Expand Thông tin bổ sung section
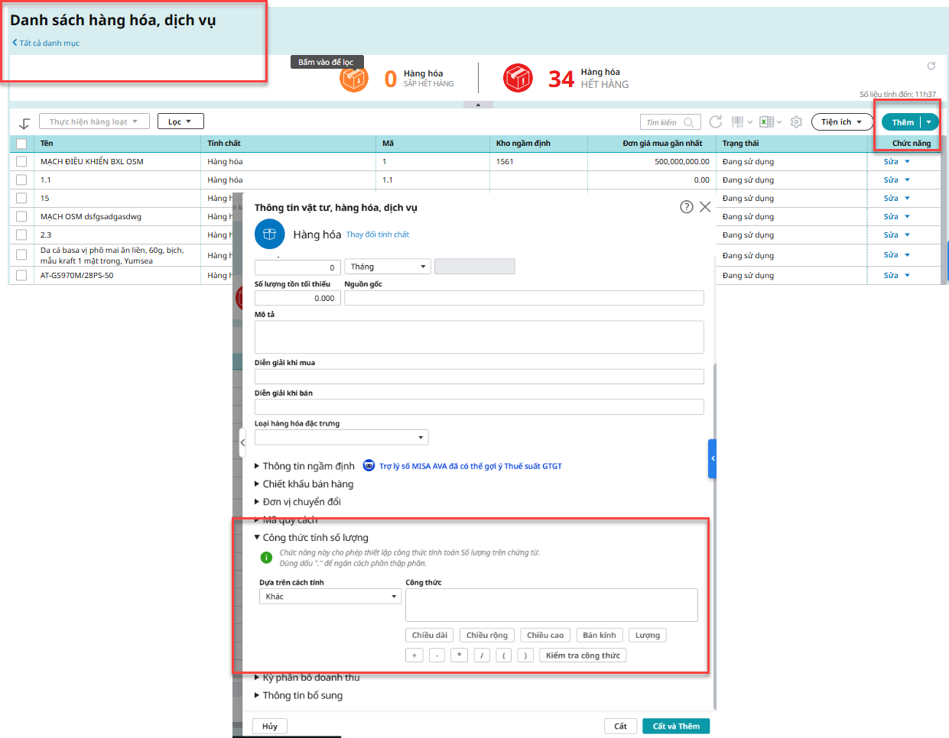The image size is (949, 738). (x=298, y=695)
